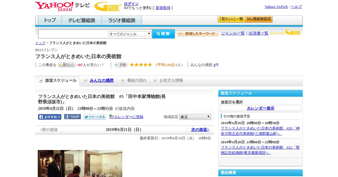The image size is (338, 177).
Task: Open the program photo thumbnail
Action: click(80, 164)
